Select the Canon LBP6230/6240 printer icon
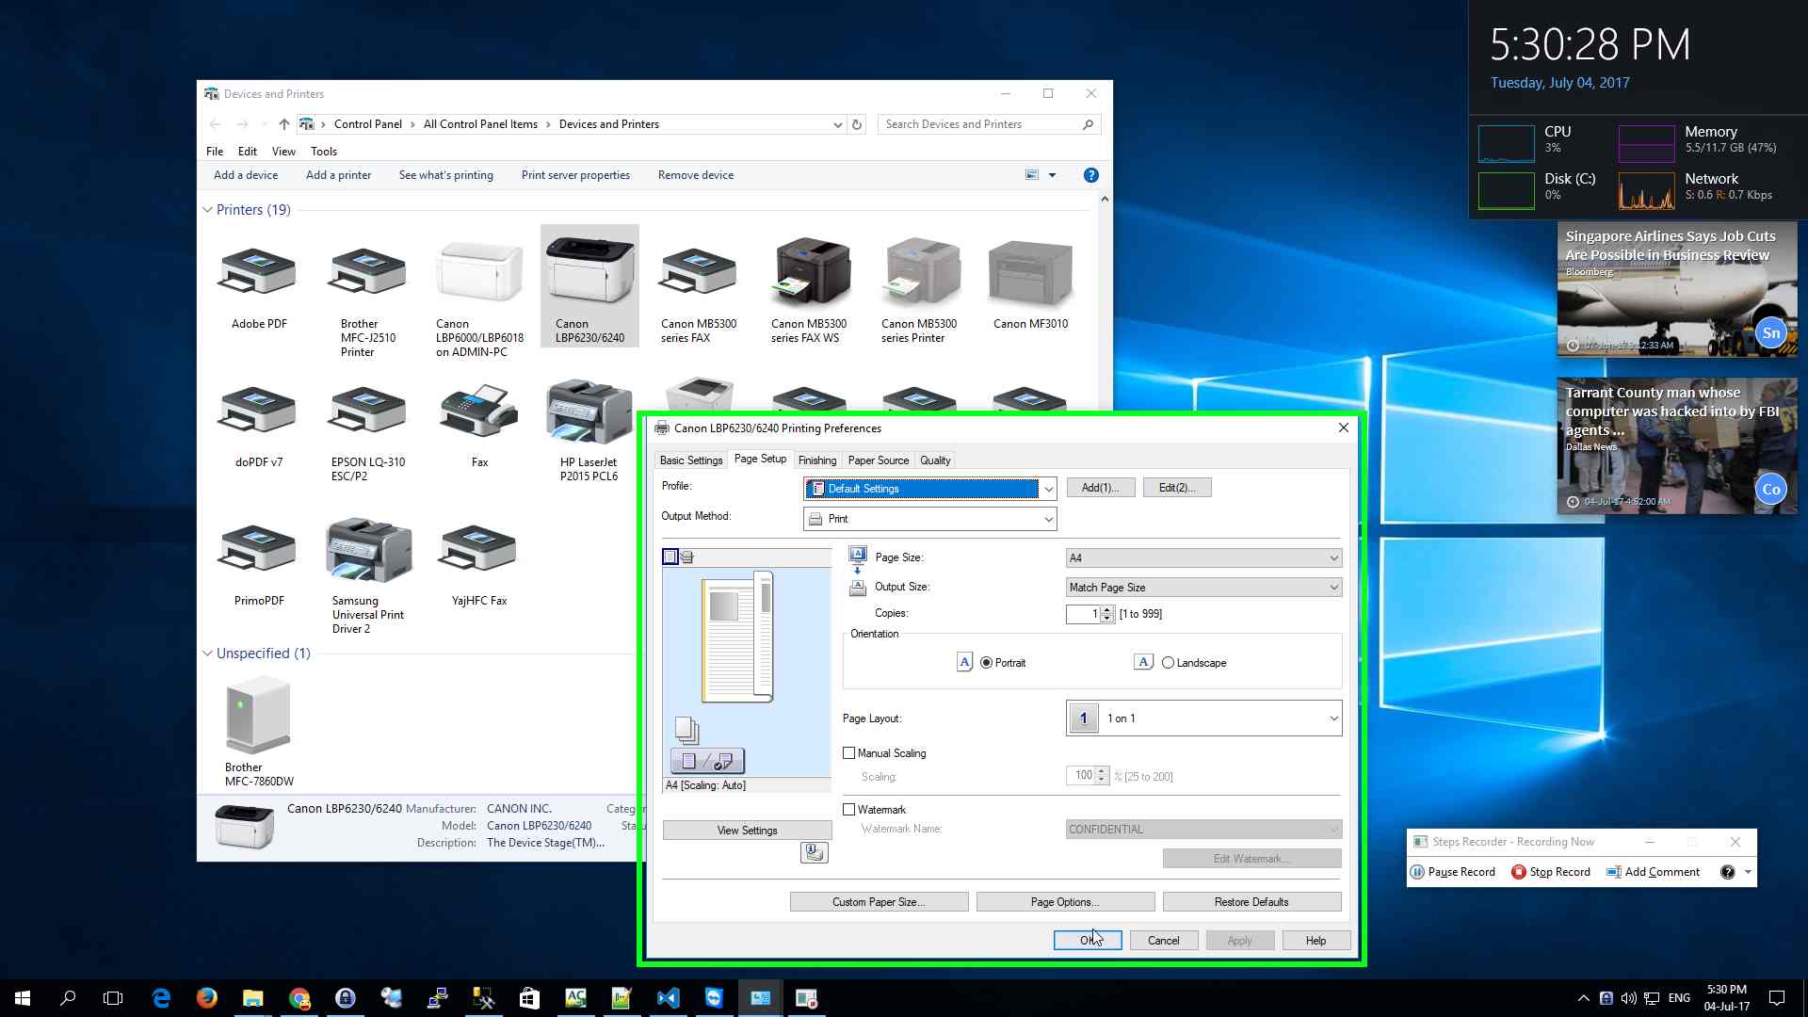The image size is (1808, 1017). tap(589, 273)
